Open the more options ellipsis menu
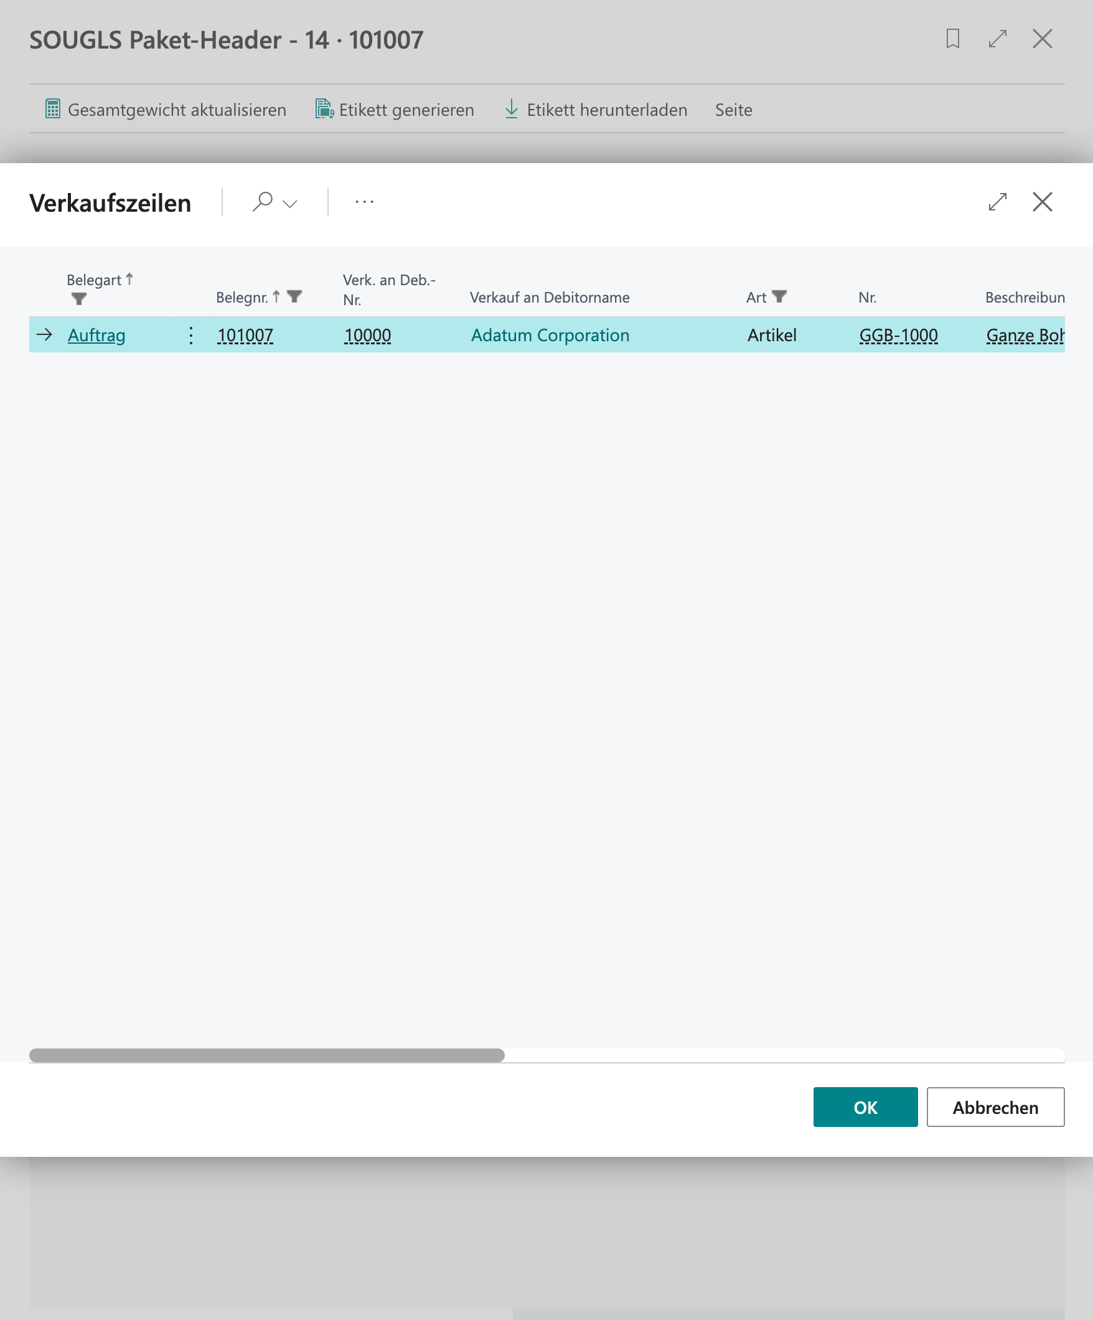Viewport: 1093px width, 1320px height. click(x=365, y=202)
